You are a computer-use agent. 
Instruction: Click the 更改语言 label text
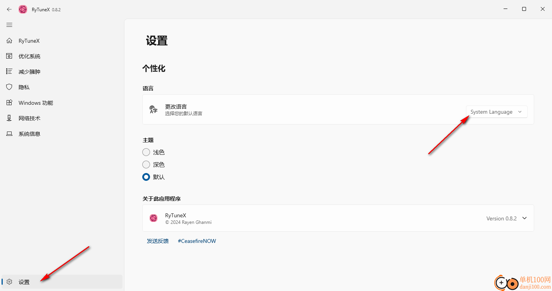[x=176, y=106]
